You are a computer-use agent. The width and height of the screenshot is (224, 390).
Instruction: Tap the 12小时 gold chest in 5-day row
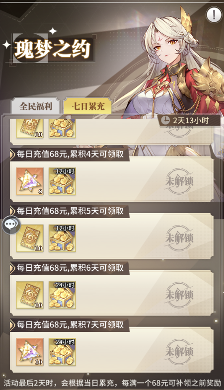pyautogui.click(x=62, y=238)
